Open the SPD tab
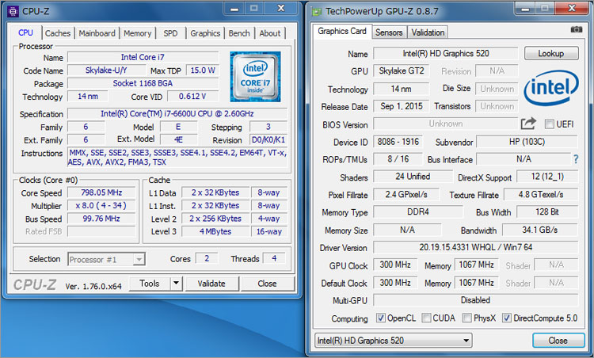The height and width of the screenshot is (358, 594). 170,33
